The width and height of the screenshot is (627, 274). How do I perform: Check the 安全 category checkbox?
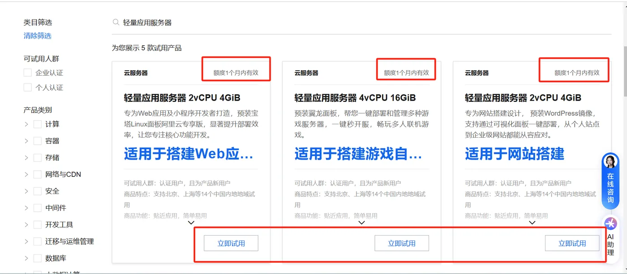(x=38, y=191)
